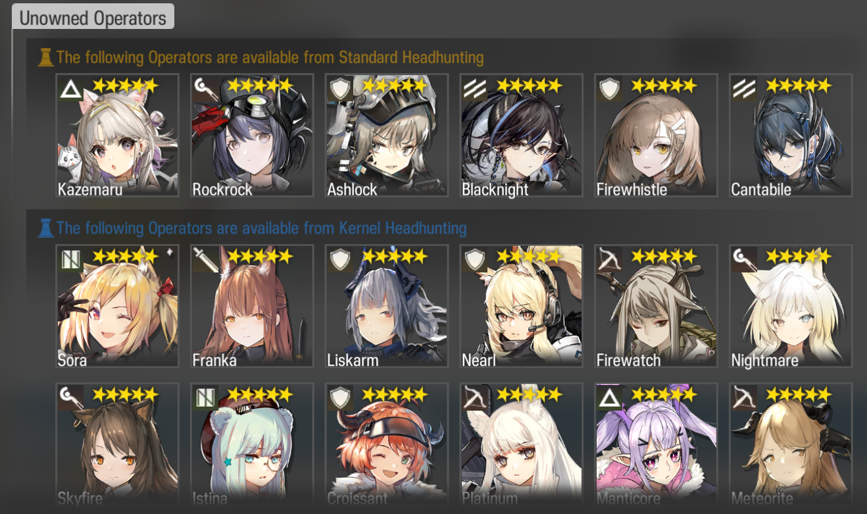Viewport: 867px width, 514px height.
Task: Click the blue Kernel Headhunting rook icon
Action: pos(46,228)
